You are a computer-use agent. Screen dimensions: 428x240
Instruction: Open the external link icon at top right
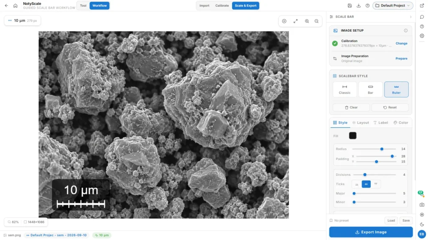click(x=422, y=5)
